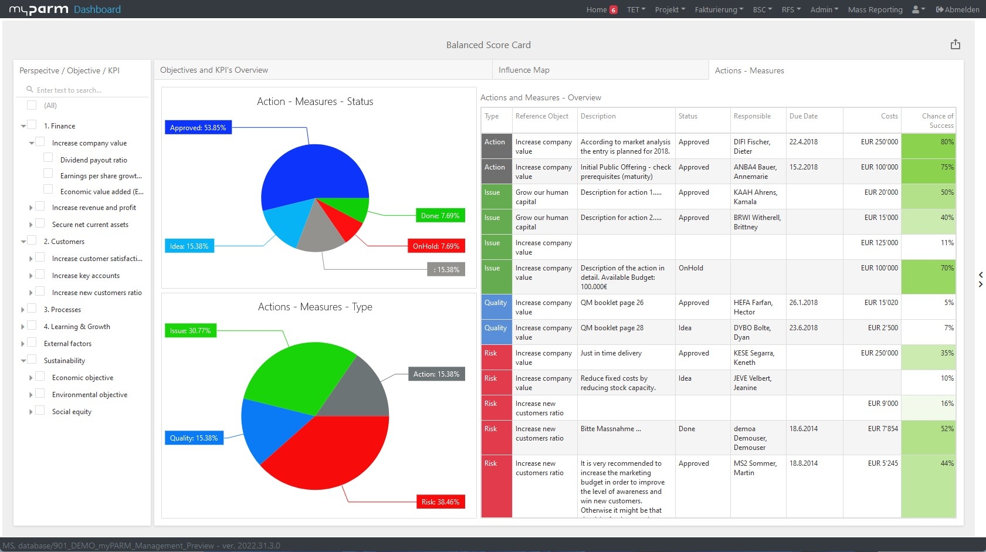This screenshot has height=552, width=986.
Task: Click the sidebar search text field
Action: point(88,90)
